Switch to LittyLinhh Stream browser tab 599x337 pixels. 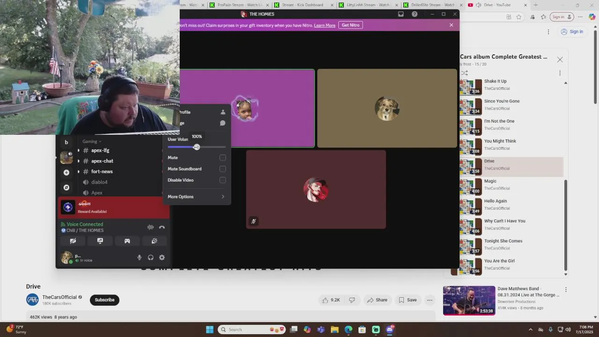[x=368, y=5]
